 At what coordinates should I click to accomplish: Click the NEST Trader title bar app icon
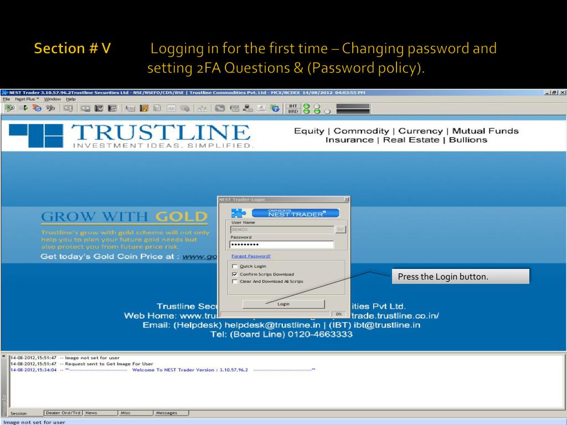4,92
